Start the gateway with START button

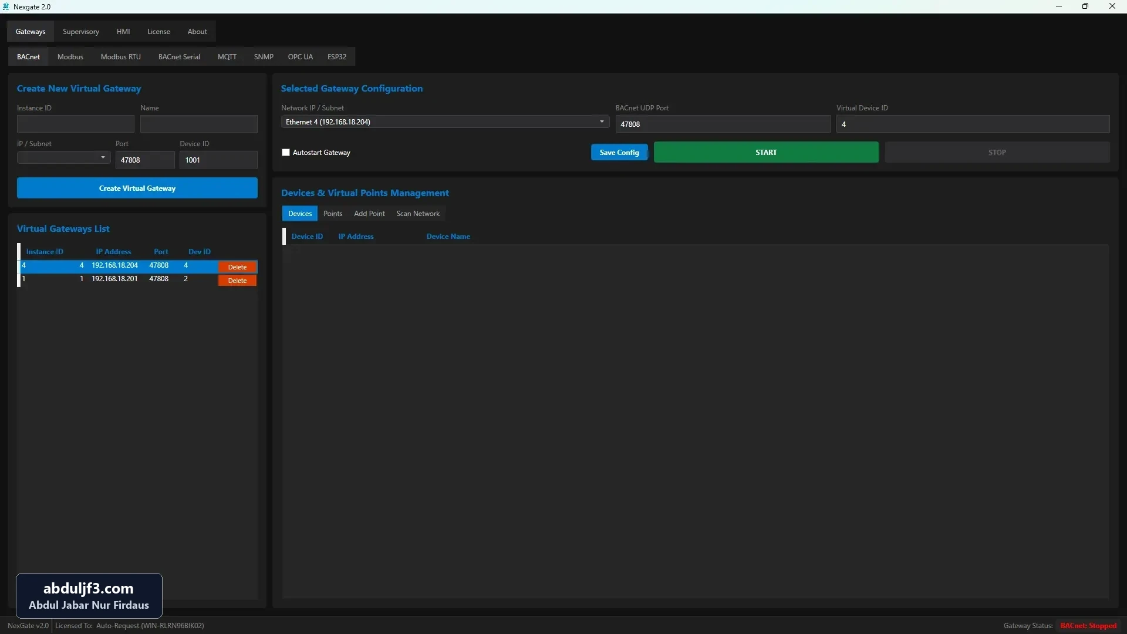766,153
